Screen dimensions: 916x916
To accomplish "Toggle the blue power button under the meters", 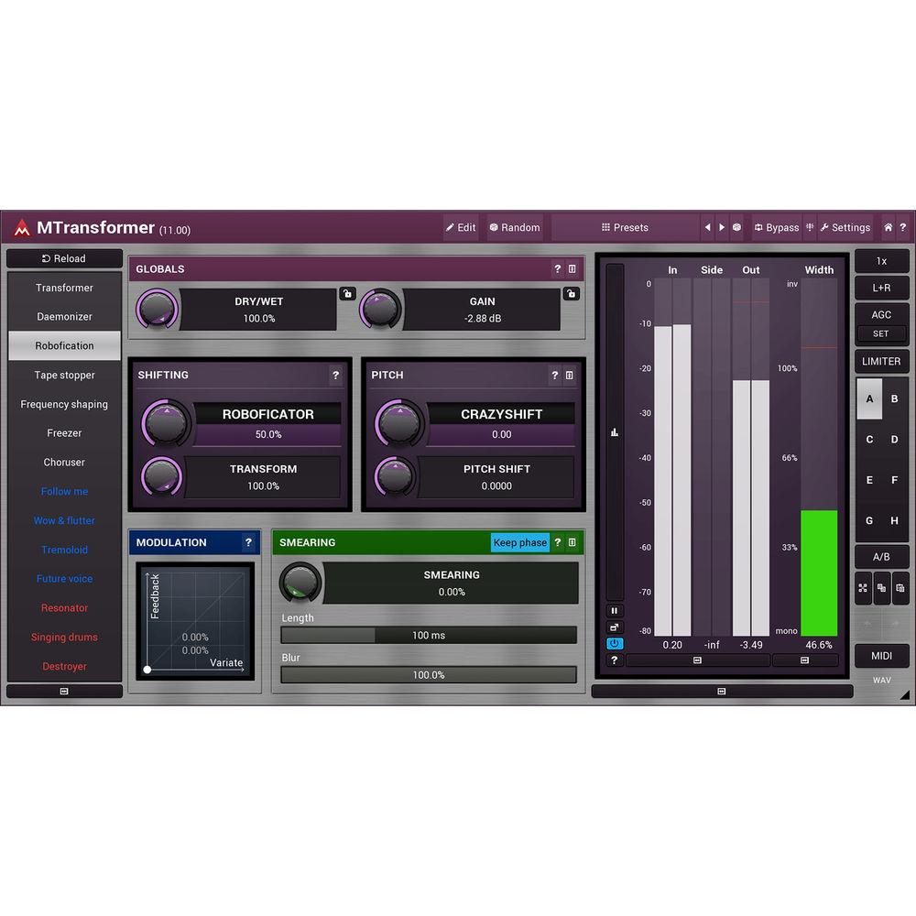I will click(614, 644).
